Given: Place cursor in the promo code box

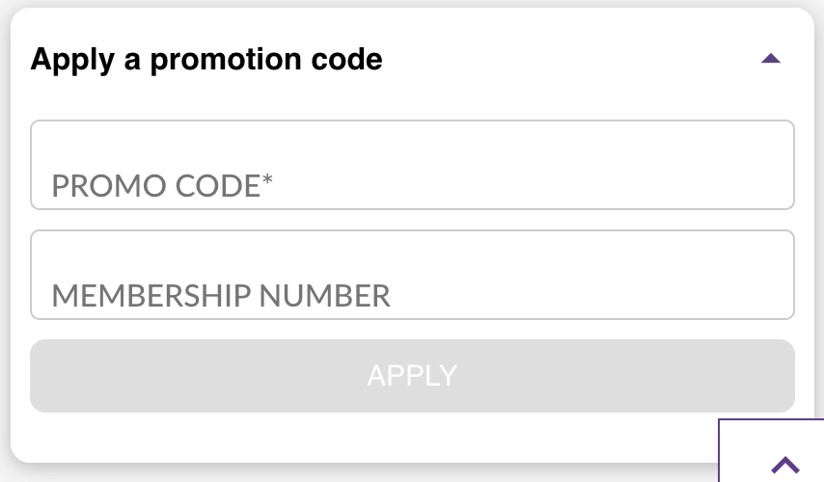Looking at the screenshot, I should tap(412, 165).
